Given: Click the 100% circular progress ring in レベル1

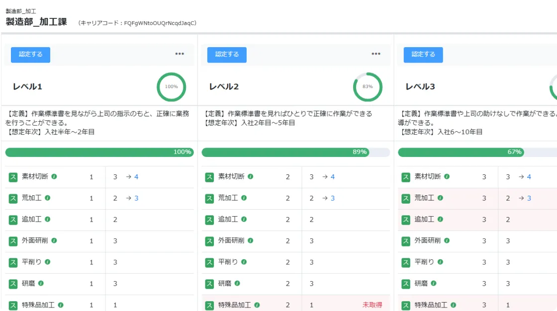Looking at the screenshot, I should point(171,87).
